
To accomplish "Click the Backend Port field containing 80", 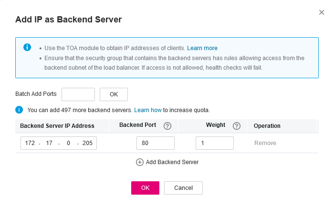I will (x=155, y=143).
